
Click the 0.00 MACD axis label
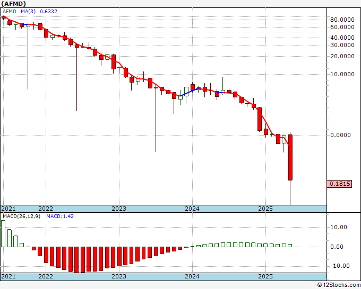(x=337, y=247)
